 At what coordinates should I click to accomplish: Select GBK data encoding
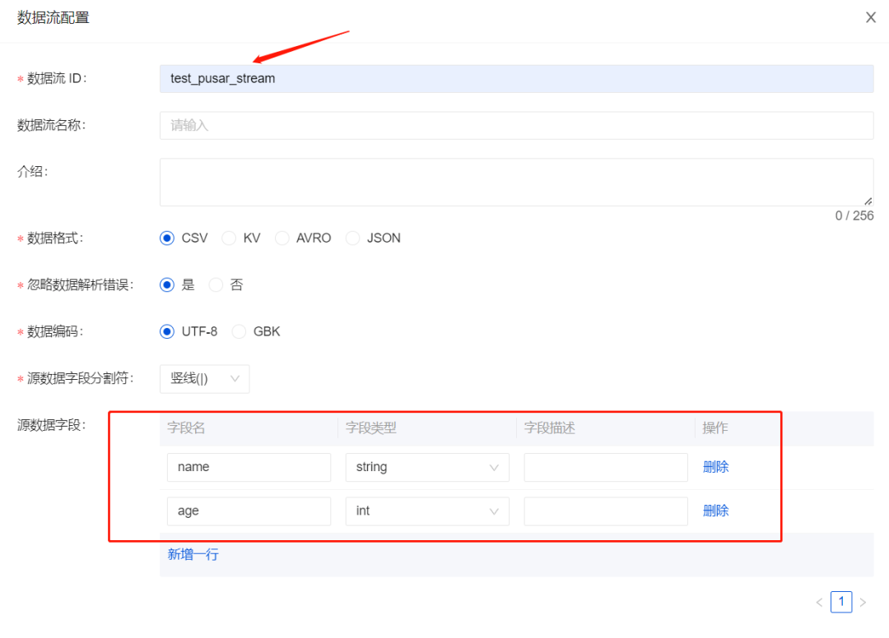point(240,332)
